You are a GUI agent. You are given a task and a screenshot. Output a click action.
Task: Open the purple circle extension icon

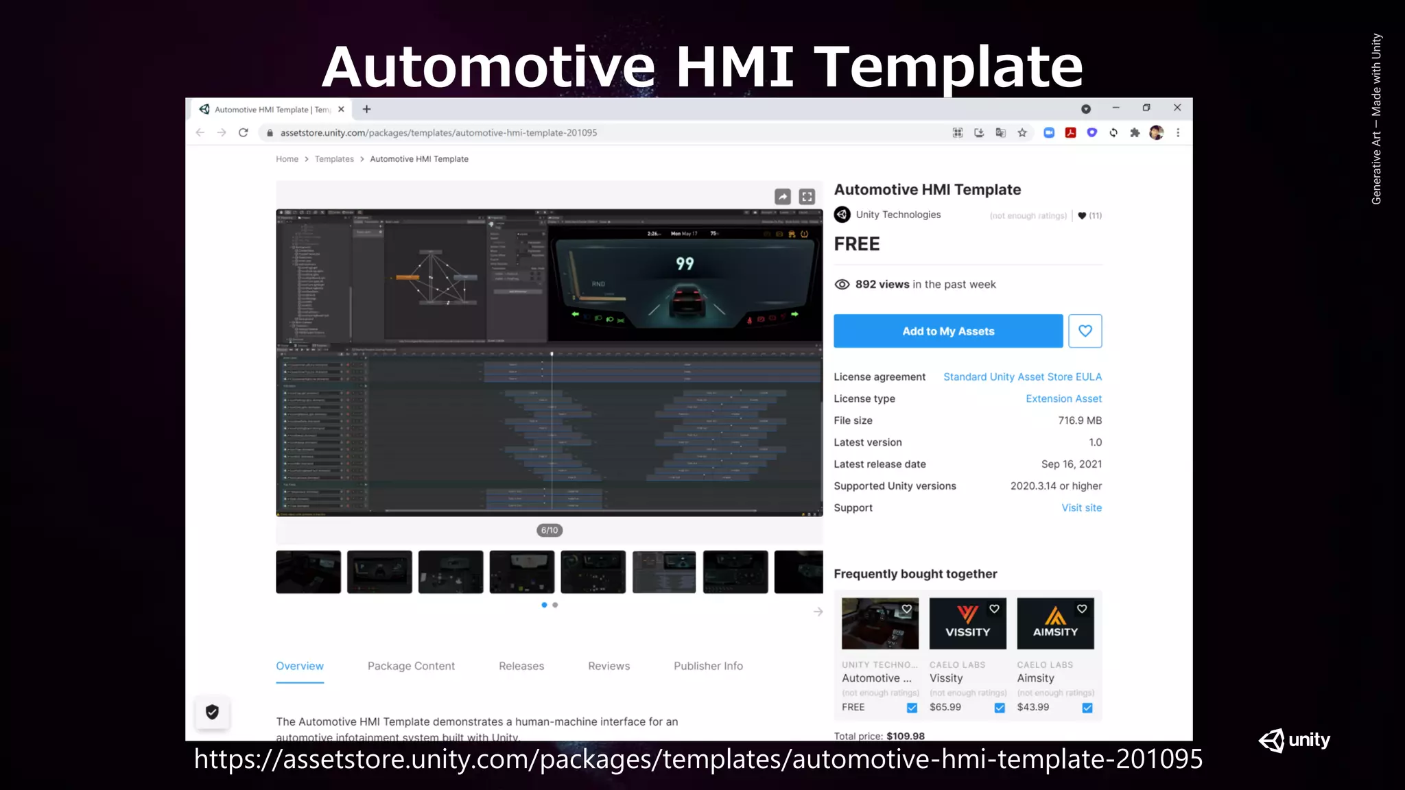[1092, 132]
